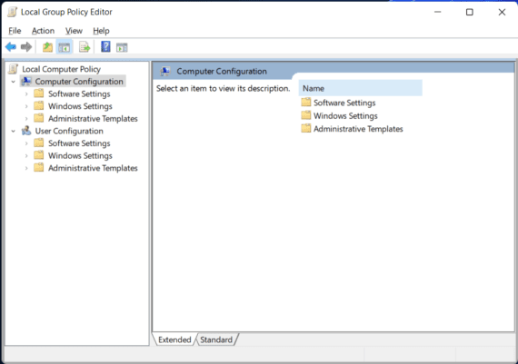Open the Action menu

coord(43,31)
